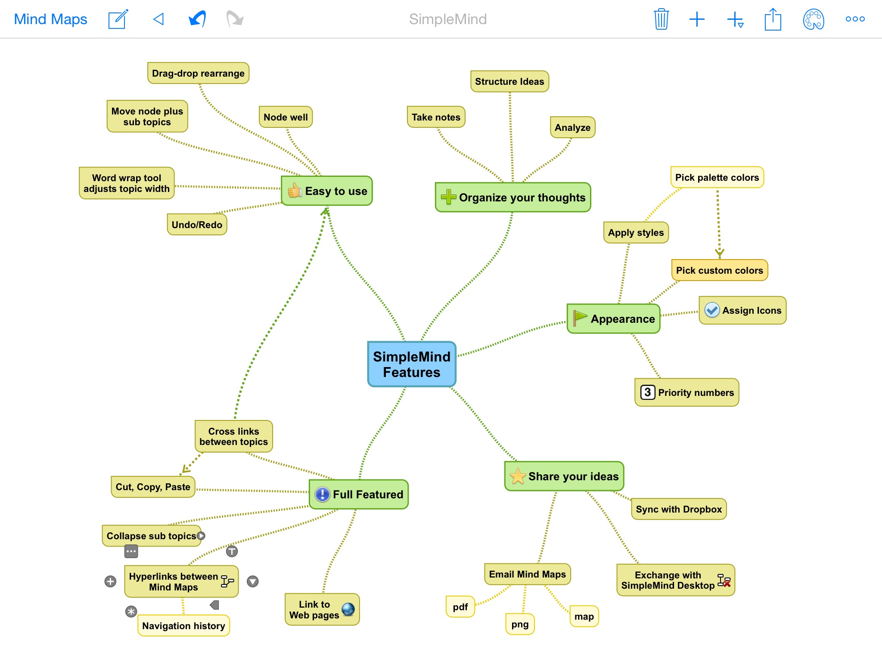The width and height of the screenshot is (882, 661).
Task: Select the Cut, Copy, Paste topic
Action: coord(153,487)
